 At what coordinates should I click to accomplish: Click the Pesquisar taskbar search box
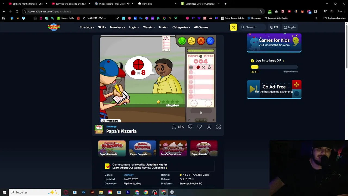(x=35, y=192)
